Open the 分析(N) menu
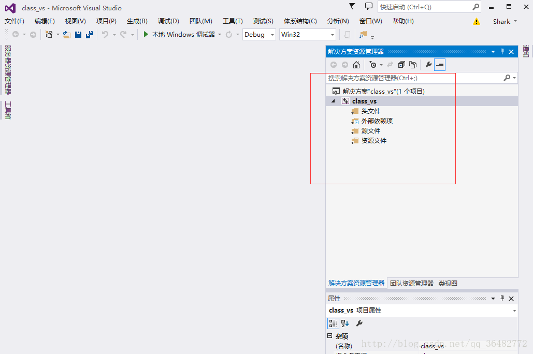533x354 pixels. [x=338, y=21]
